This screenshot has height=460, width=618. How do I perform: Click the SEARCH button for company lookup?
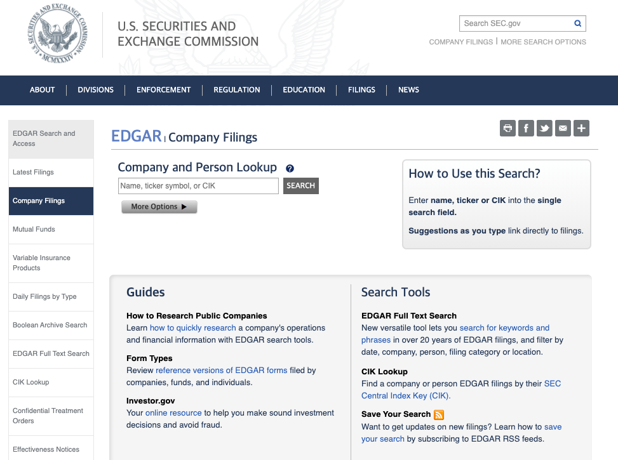(300, 186)
